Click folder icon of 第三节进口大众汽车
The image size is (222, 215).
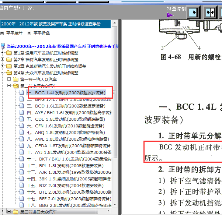point(15,212)
